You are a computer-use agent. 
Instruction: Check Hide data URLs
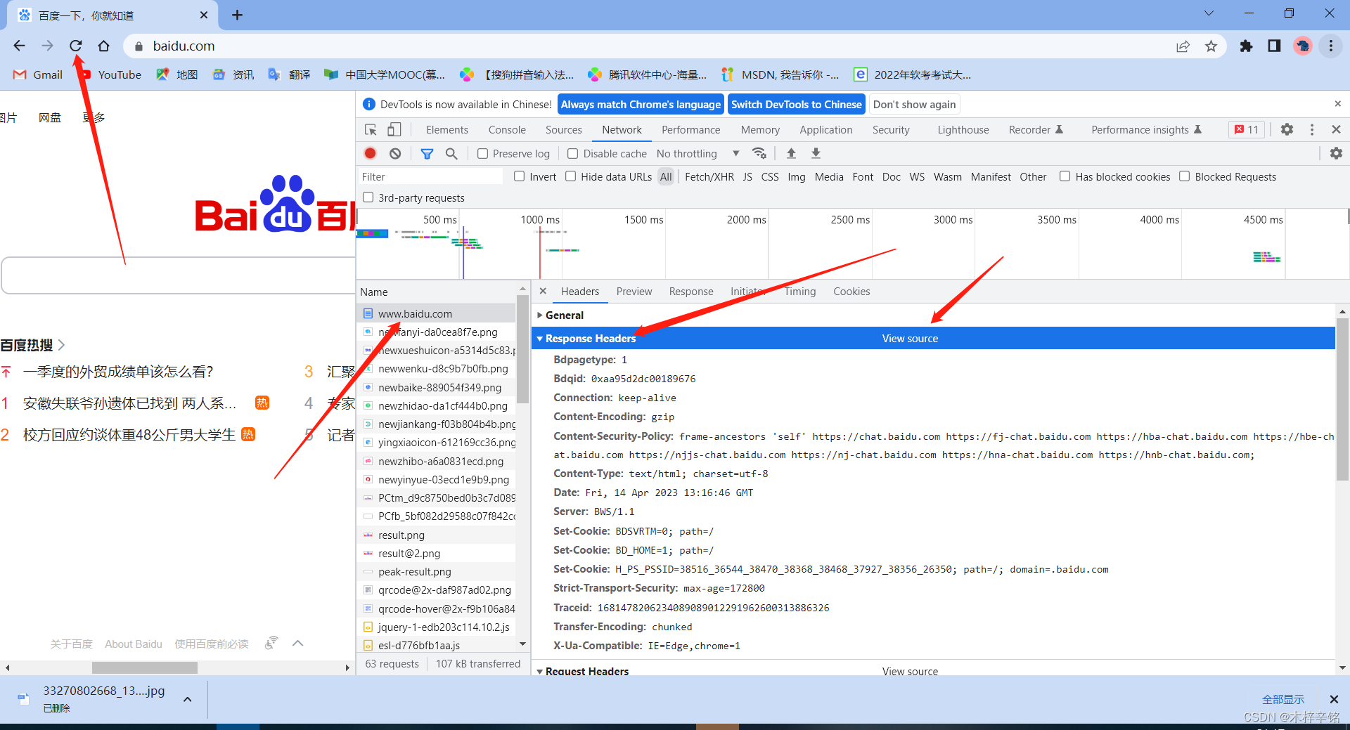click(x=570, y=176)
